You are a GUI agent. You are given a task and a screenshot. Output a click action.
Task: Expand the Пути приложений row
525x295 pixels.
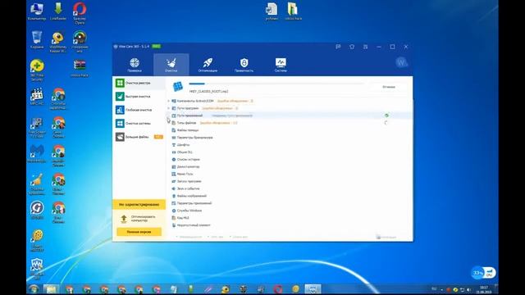coord(169,116)
